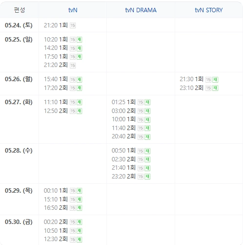Click the 23:20 2회 tvN DRAMA entry
Image resolution: width=243 pixels, height=245 pixels.
pyautogui.click(x=123, y=177)
